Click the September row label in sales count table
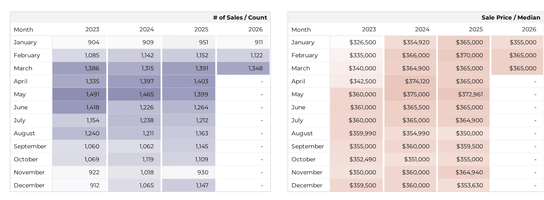544x200 pixels. [x=30, y=146]
